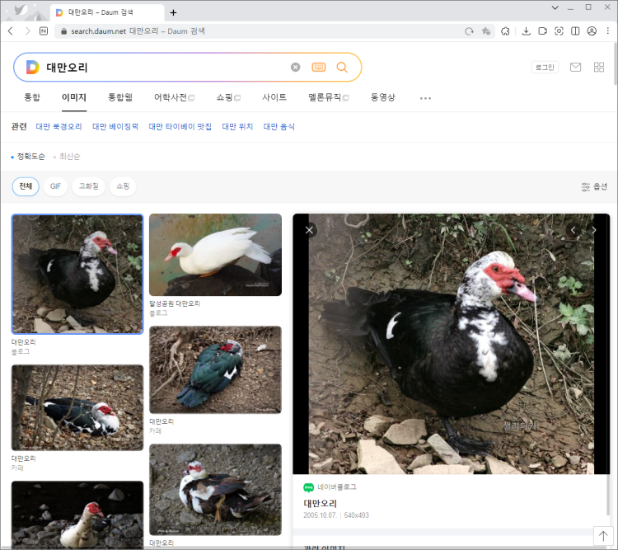Toggle the split view side panel icon
The width and height of the screenshot is (618, 550).
tap(575, 31)
